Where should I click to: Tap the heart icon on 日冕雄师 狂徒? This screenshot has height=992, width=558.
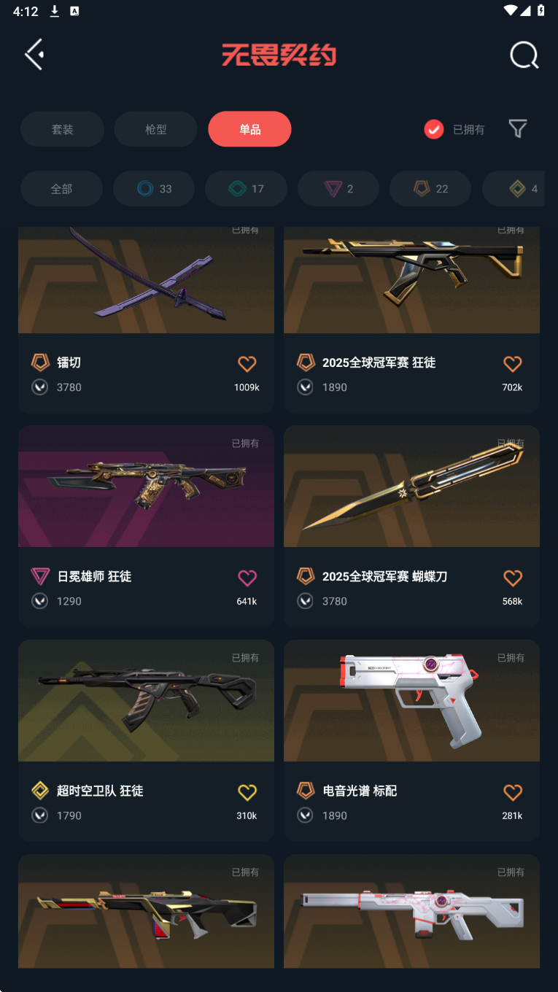click(247, 578)
